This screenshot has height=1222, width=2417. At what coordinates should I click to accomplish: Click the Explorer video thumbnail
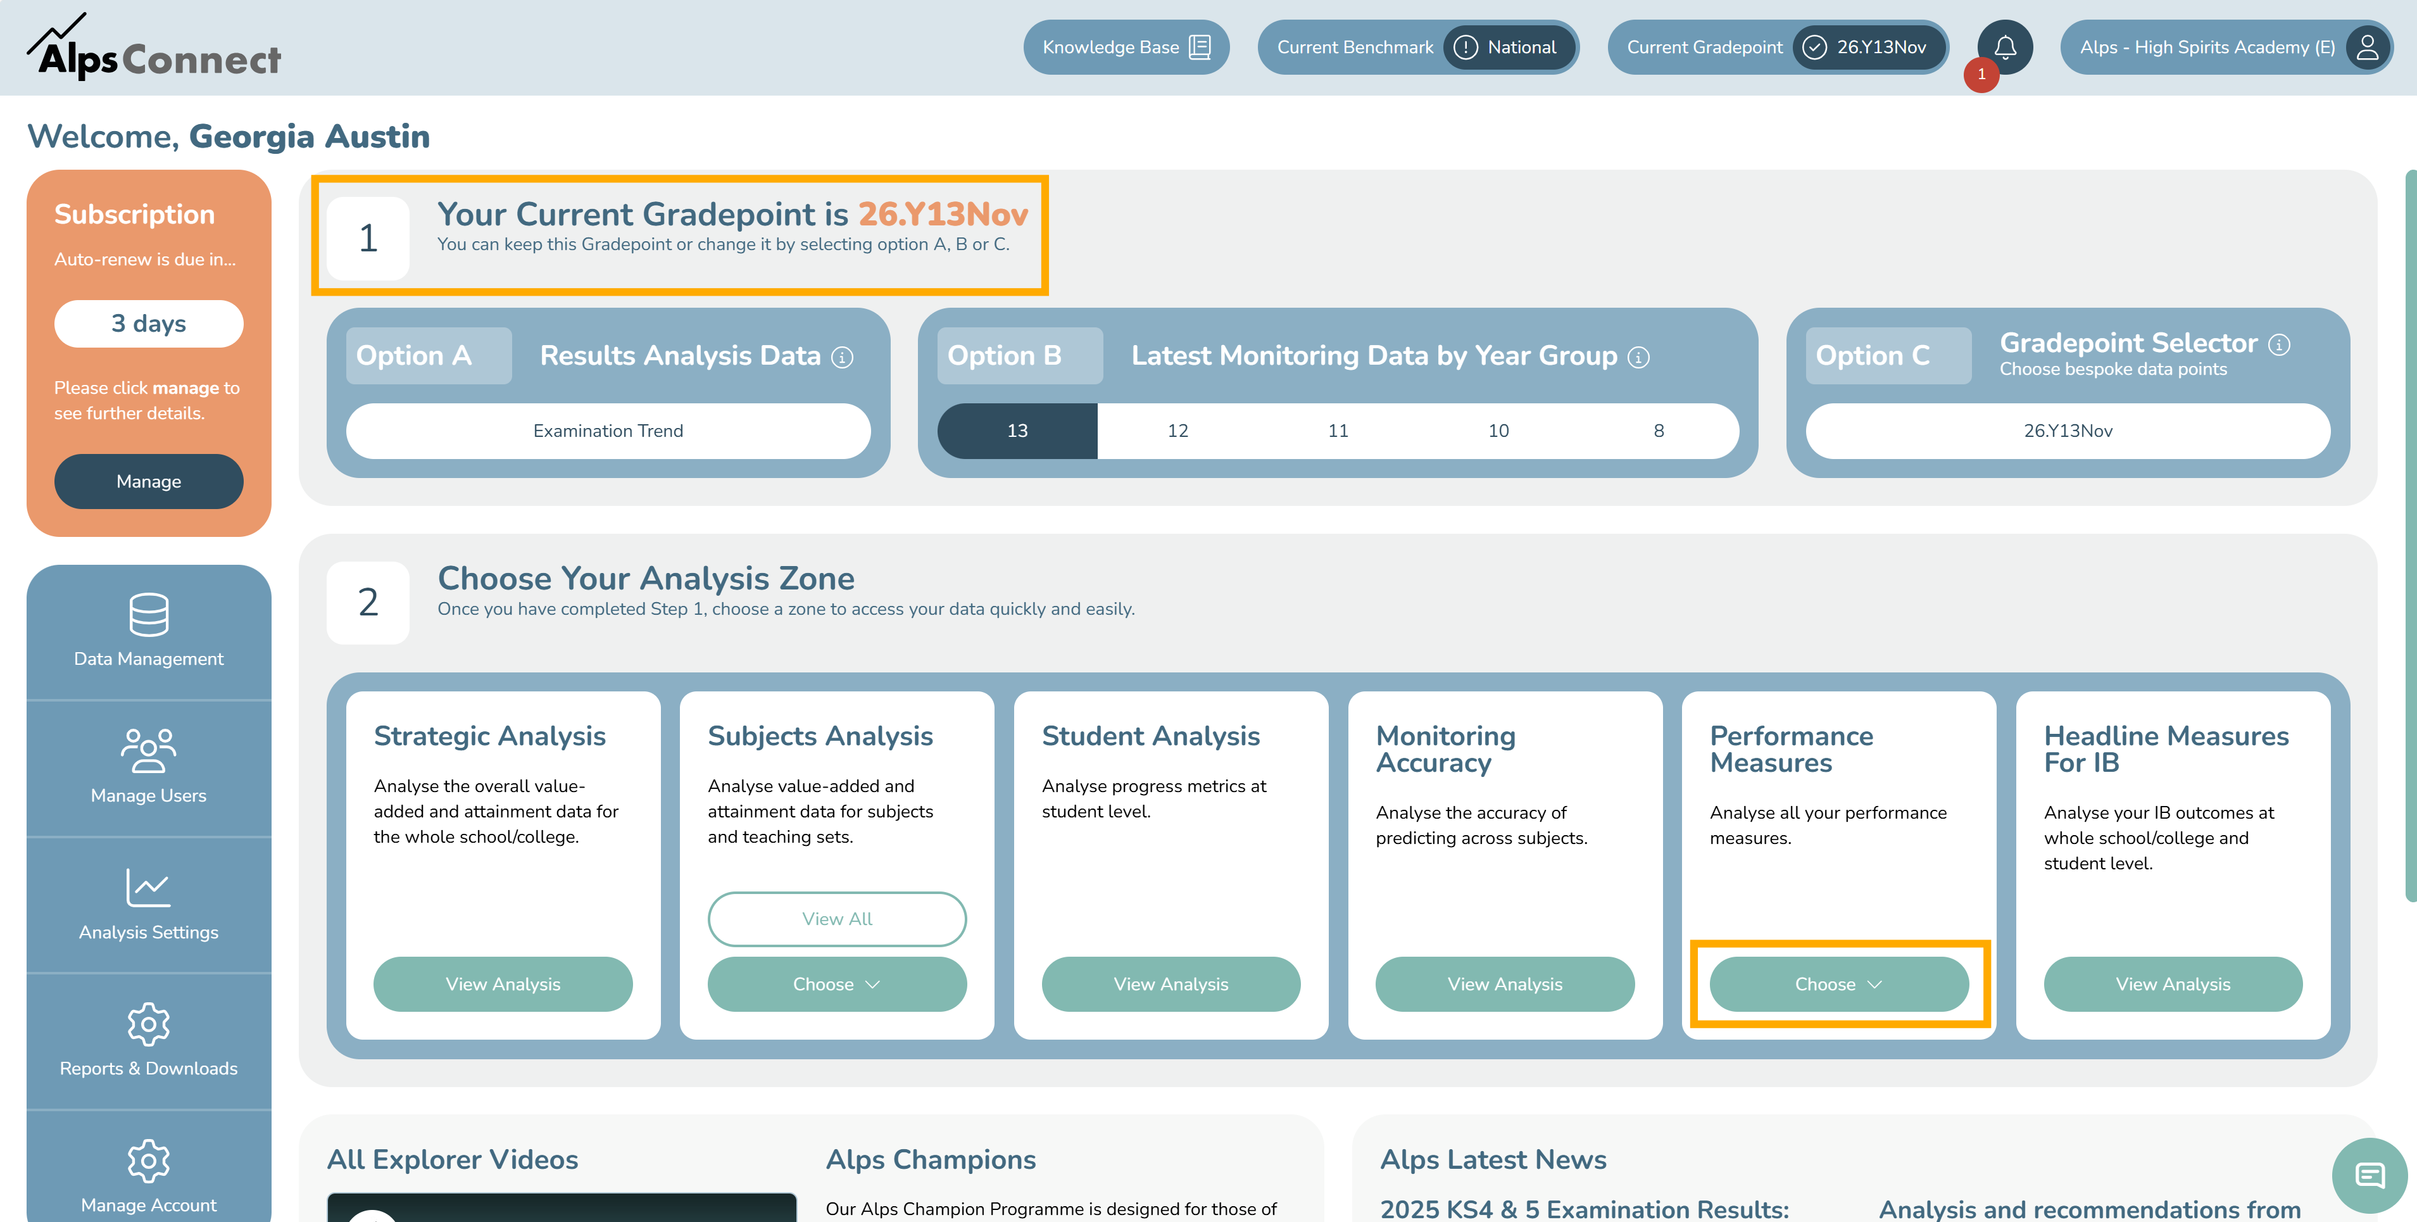(x=562, y=1208)
